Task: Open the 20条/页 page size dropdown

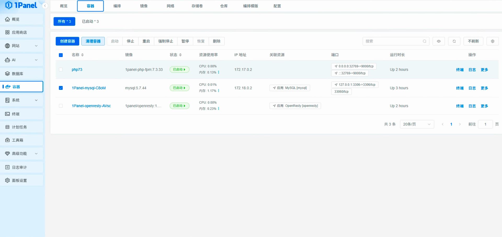Action: [417, 124]
